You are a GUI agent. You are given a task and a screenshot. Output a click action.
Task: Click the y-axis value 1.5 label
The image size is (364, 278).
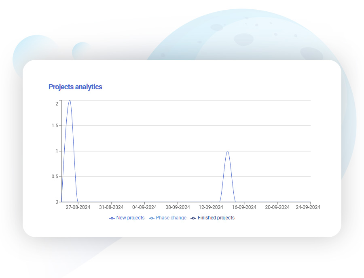55,126
